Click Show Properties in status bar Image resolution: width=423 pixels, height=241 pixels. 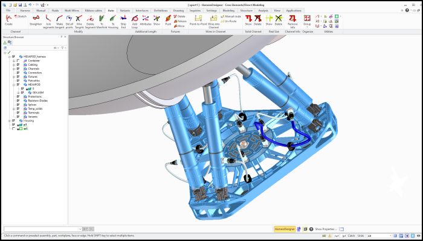[x=325, y=229]
